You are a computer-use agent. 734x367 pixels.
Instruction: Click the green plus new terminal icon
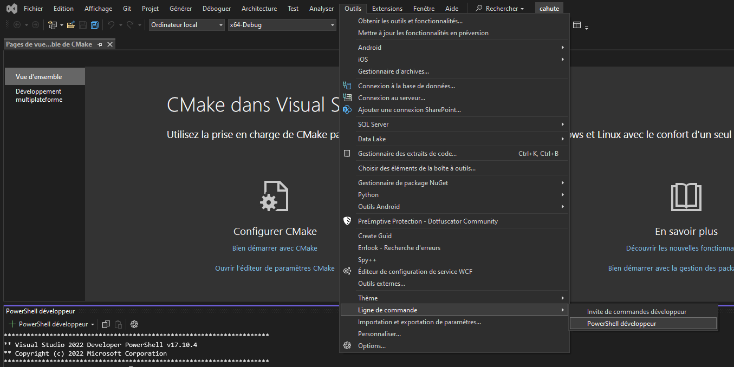[12, 324]
